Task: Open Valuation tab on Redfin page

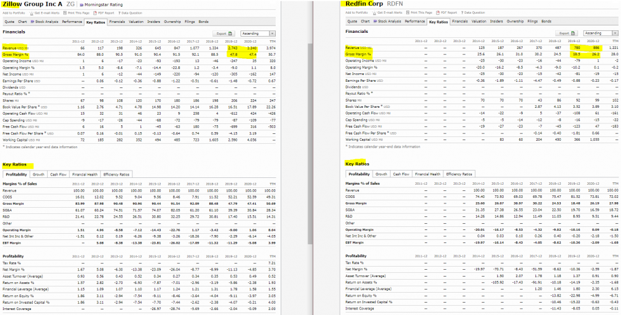Action: tap(479, 21)
